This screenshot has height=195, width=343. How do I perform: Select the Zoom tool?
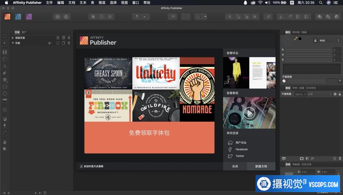coord(5,149)
